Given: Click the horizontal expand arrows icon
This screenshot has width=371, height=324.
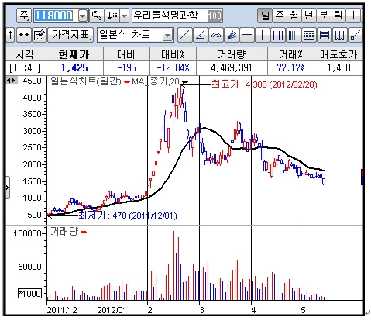Looking at the screenshot, I should tap(24, 35).
